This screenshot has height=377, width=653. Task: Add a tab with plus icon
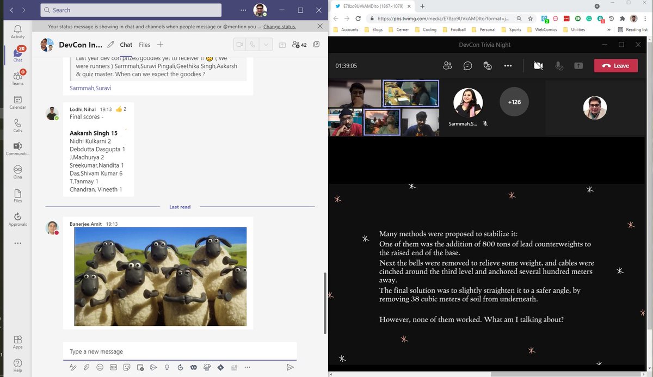click(x=160, y=45)
